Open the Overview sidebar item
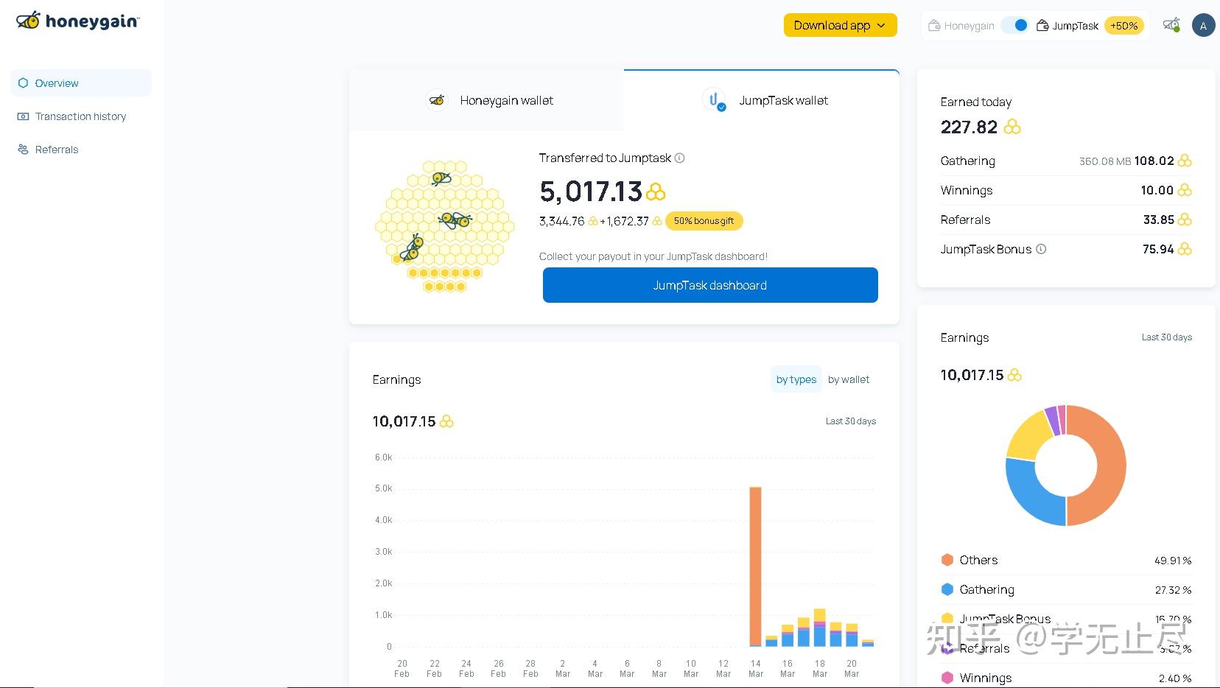 (81, 83)
